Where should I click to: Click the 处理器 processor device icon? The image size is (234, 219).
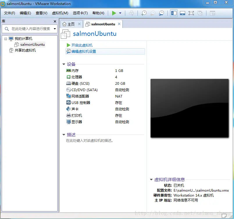[x=69, y=77]
